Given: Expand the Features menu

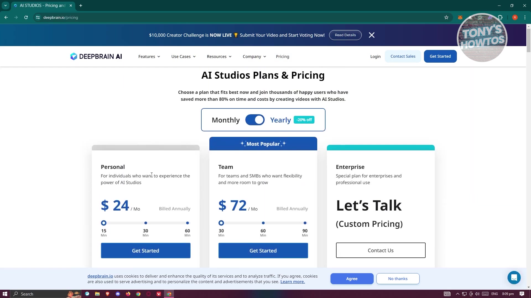Looking at the screenshot, I should click(149, 57).
